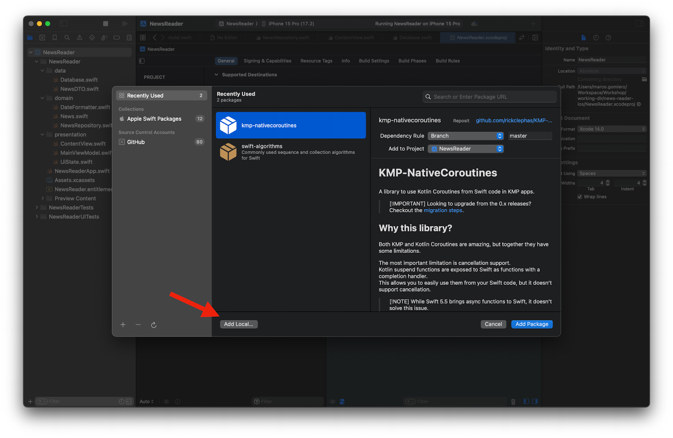Open the breakpoint navigator icon
Image resolution: width=673 pixels, height=438 pixels.
(x=117, y=37)
